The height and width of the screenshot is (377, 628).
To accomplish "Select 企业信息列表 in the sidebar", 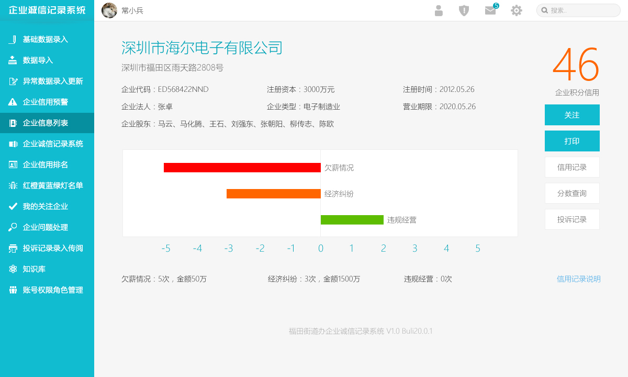I will pyautogui.click(x=47, y=123).
